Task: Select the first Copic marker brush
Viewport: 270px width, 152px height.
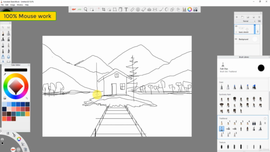Action: coord(221,87)
